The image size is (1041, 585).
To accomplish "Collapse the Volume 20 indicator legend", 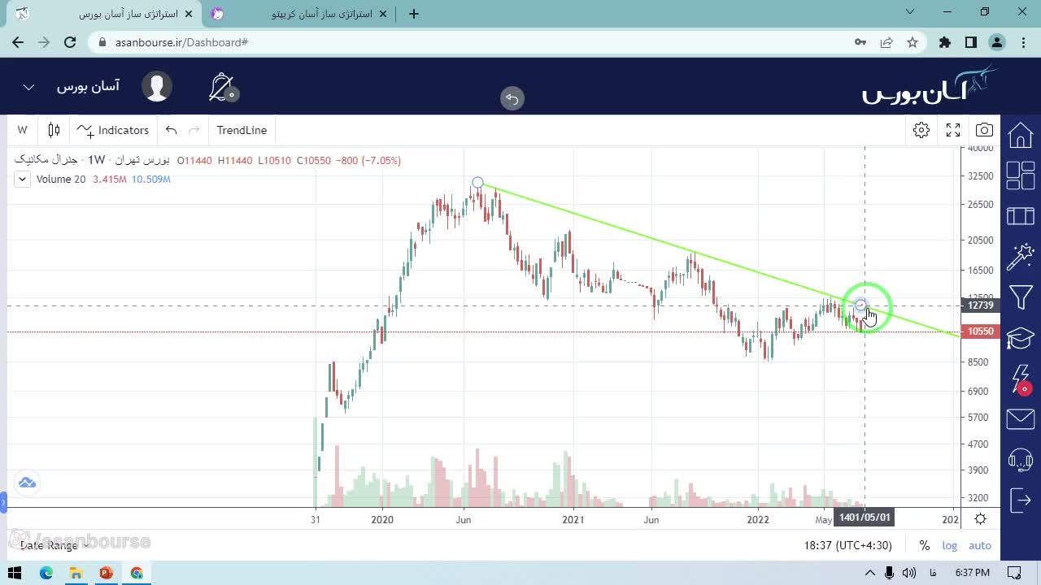I will tap(23, 180).
